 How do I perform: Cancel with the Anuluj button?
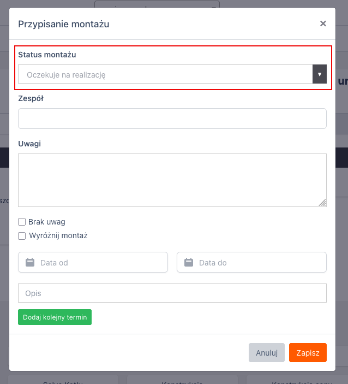pos(267,352)
